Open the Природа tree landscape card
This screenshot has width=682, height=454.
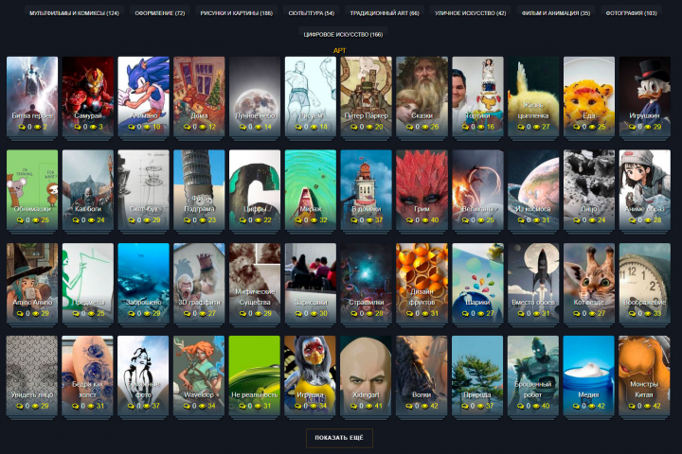(477, 375)
